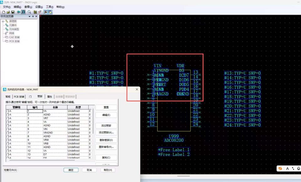Select PCB 封装 in the project tree

tap(14, 41)
